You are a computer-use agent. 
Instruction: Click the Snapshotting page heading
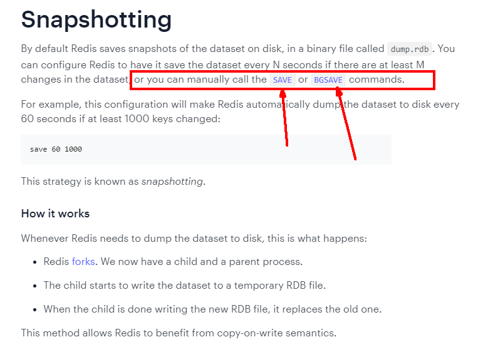96,19
